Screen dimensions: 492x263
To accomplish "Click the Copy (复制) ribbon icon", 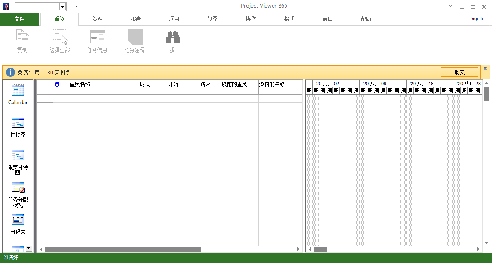I will [22, 37].
